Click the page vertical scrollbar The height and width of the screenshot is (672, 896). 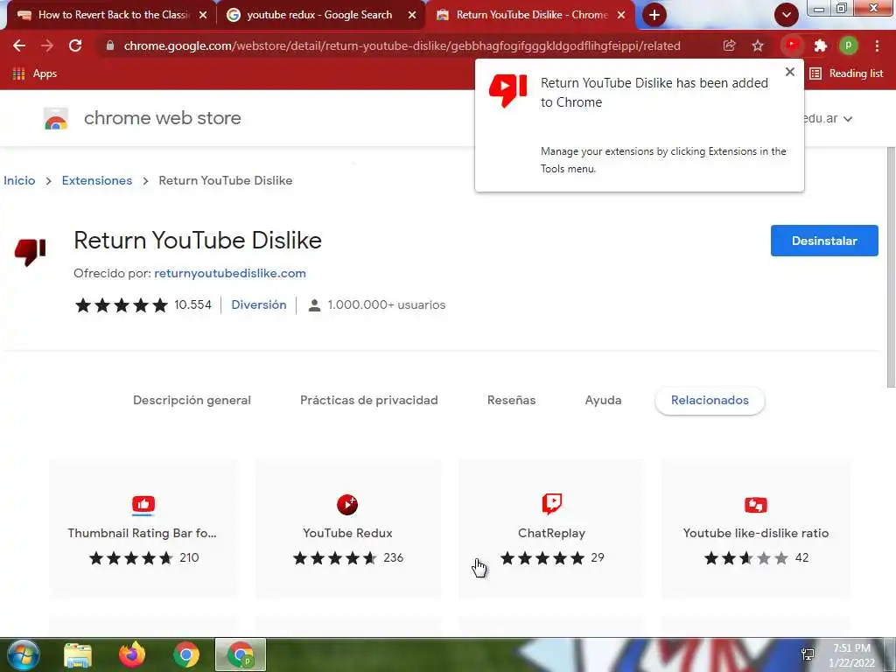point(891,268)
